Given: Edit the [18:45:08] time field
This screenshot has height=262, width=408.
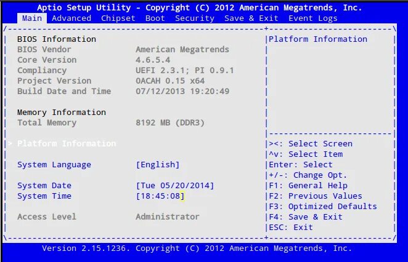Looking at the screenshot, I should click(160, 196).
